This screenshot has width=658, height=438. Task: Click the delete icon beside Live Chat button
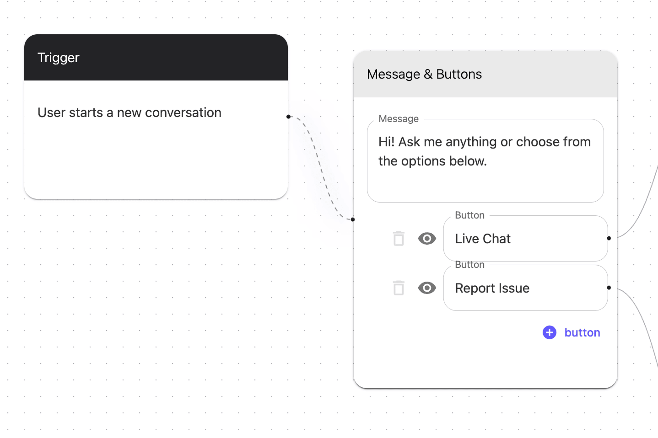click(398, 238)
